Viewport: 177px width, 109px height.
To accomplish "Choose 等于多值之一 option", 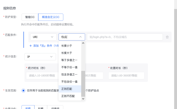I will coord(70,60).
